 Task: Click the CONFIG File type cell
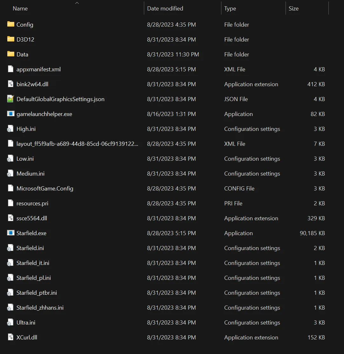pyautogui.click(x=239, y=189)
